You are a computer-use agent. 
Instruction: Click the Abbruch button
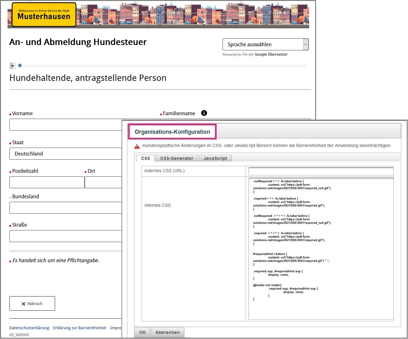coord(32,303)
